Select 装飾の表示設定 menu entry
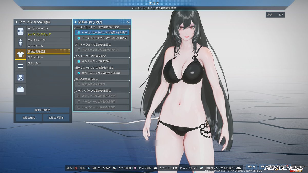 point(48,52)
